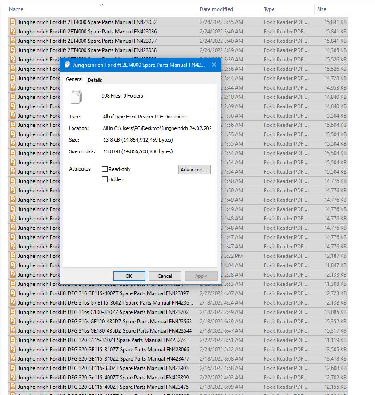The width and height of the screenshot is (375, 395).
Task: Select DFG 316s GE180-435DZ manual FN423544
Action: 105,330
